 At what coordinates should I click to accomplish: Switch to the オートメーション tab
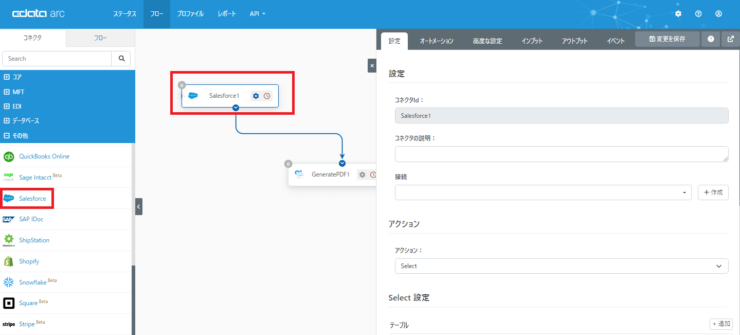tap(437, 41)
